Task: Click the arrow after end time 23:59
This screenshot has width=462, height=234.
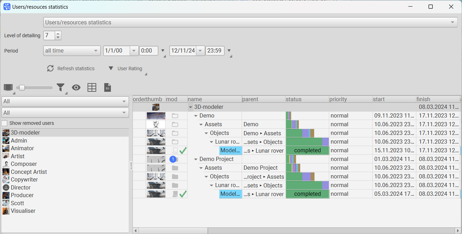Action: (229, 51)
